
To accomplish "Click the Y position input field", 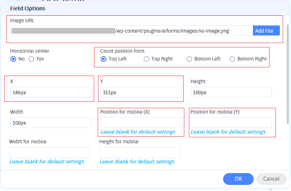I will [140, 92].
